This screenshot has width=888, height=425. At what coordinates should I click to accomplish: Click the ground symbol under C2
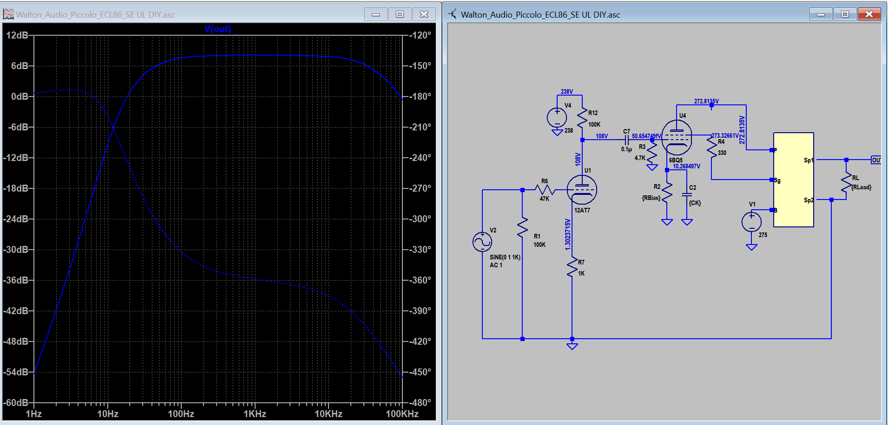[687, 222]
